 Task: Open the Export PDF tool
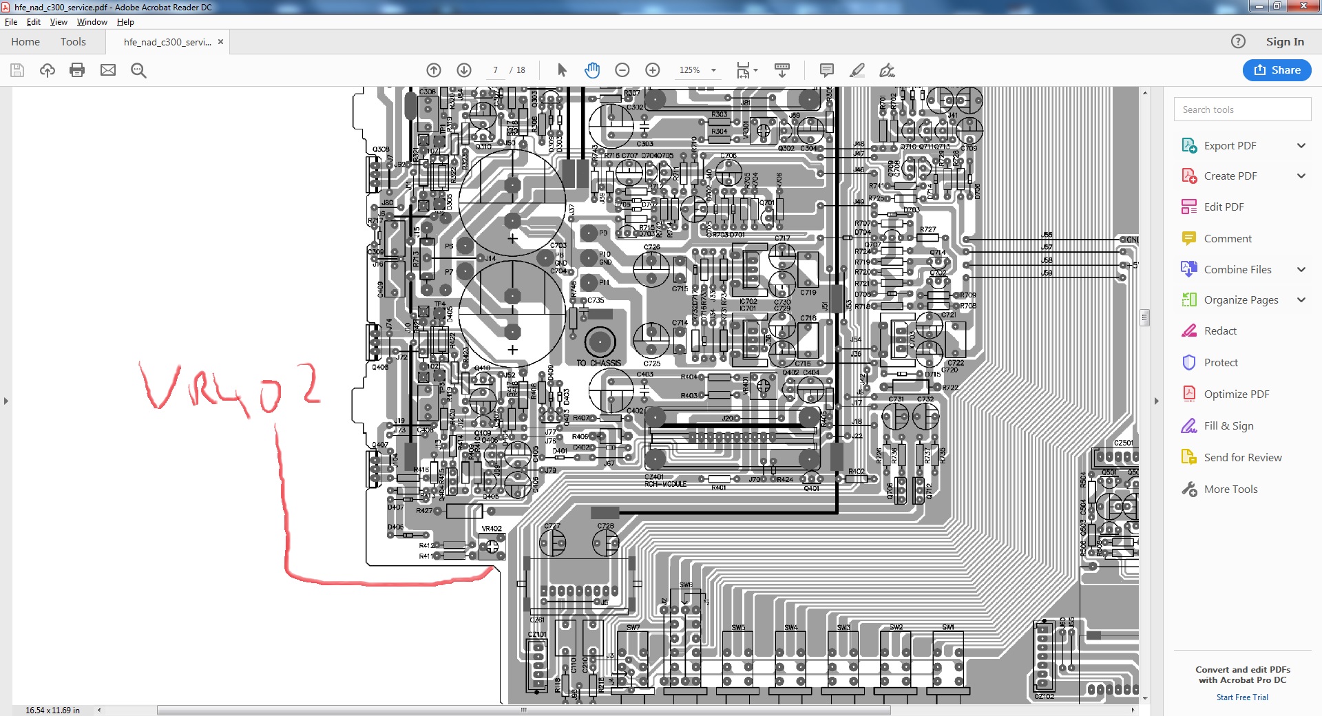click(1230, 146)
